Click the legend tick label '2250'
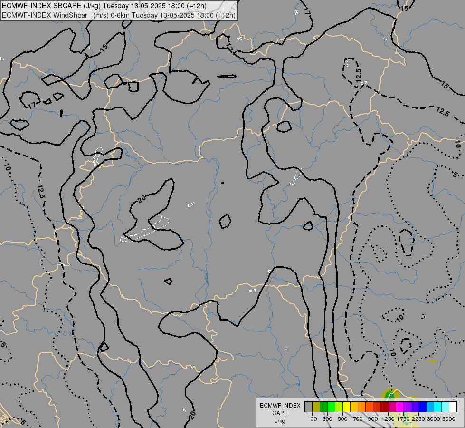Viewport: 465px width, 428px height. 418,419
